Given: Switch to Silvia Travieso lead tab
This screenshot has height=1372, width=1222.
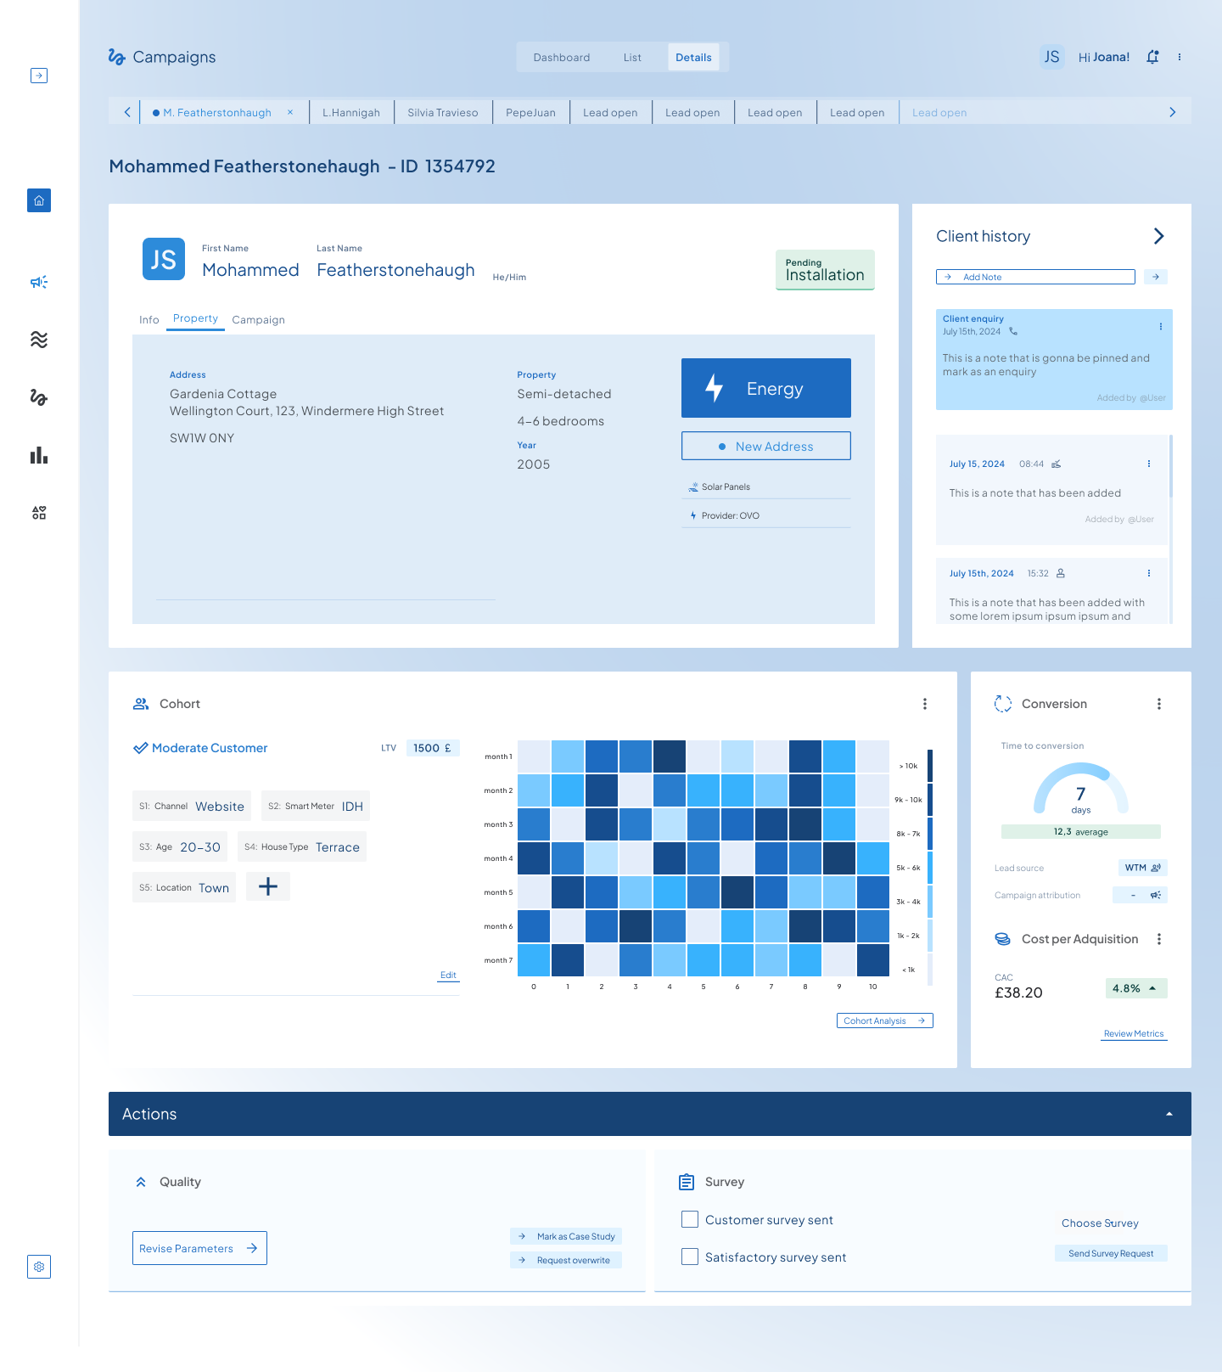Looking at the screenshot, I should (443, 112).
